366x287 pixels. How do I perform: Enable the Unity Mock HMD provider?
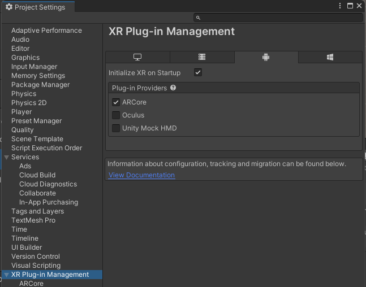(x=116, y=128)
